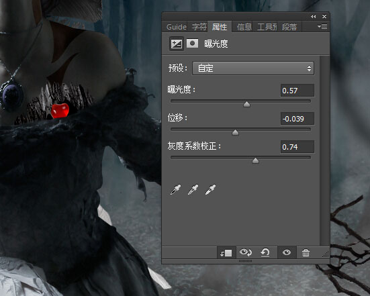Open the panel options menu
370x296 pixels.
(322, 26)
